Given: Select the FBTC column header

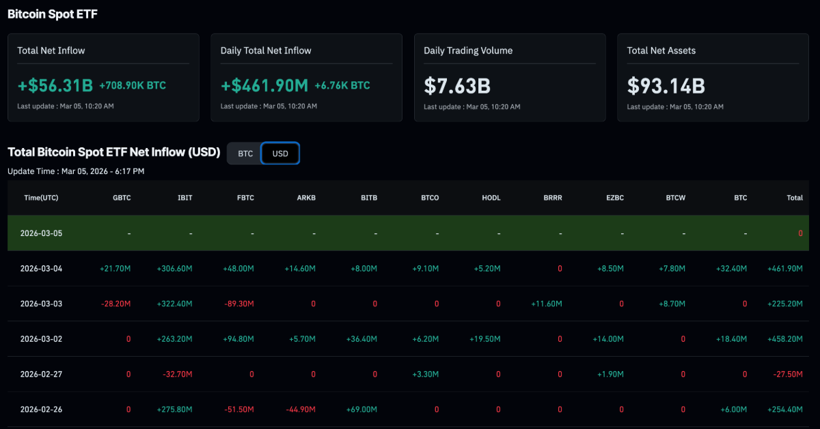Looking at the screenshot, I should point(245,198).
